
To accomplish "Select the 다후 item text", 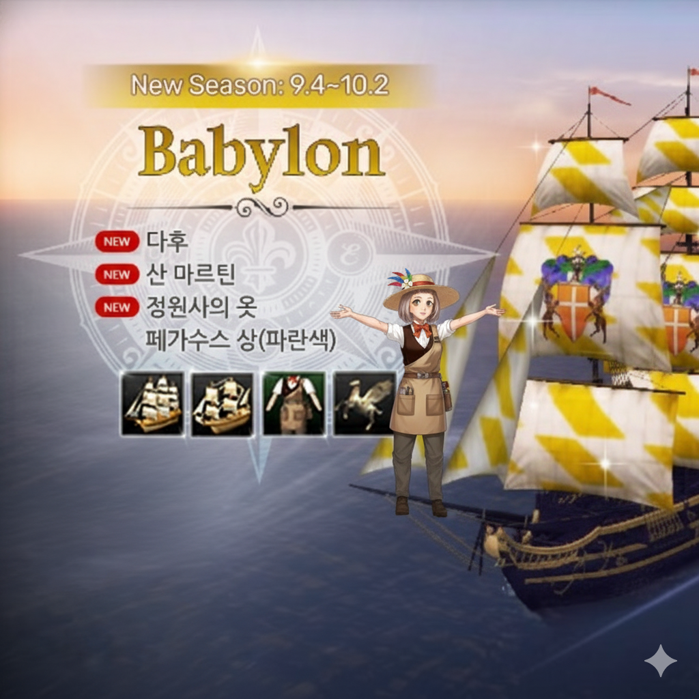I will click(168, 241).
